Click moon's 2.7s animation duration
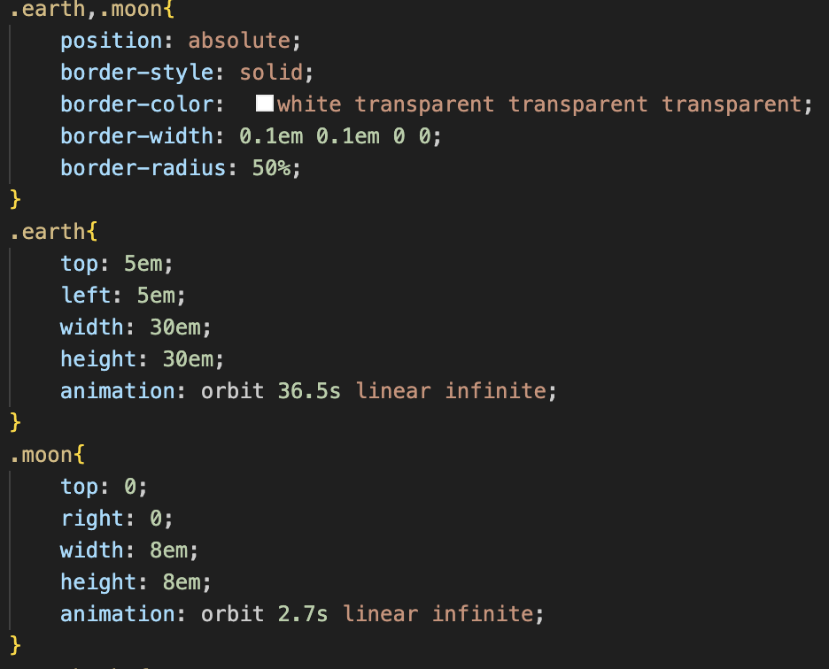The height and width of the screenshot is (669, 829). tap(303, 614)
